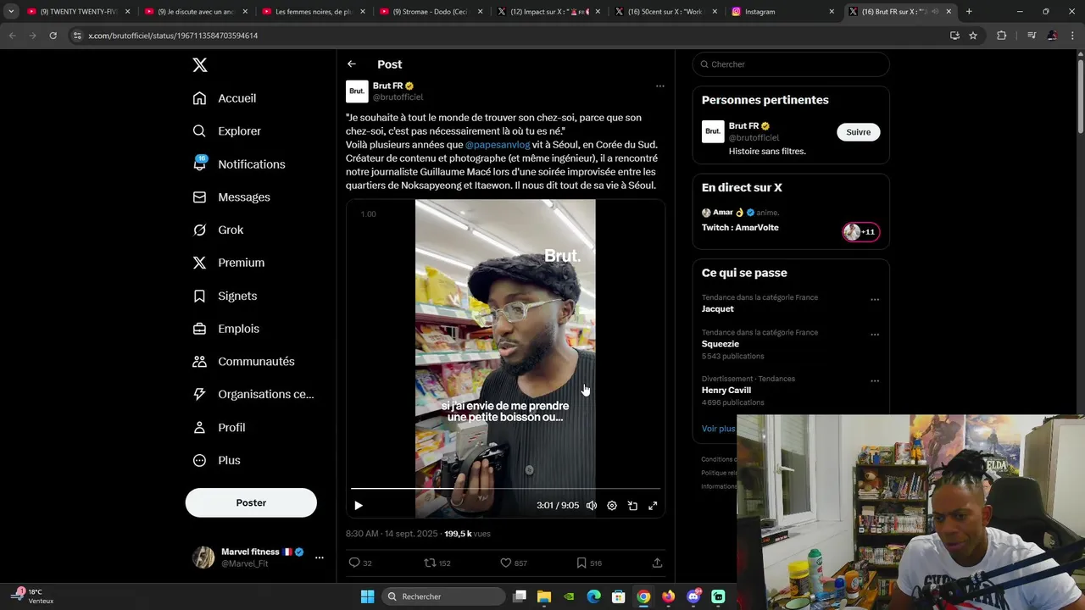Click the install app icon in address bar
The width and height of the screenshot is (1085, 610).
(x=954, y=36)
